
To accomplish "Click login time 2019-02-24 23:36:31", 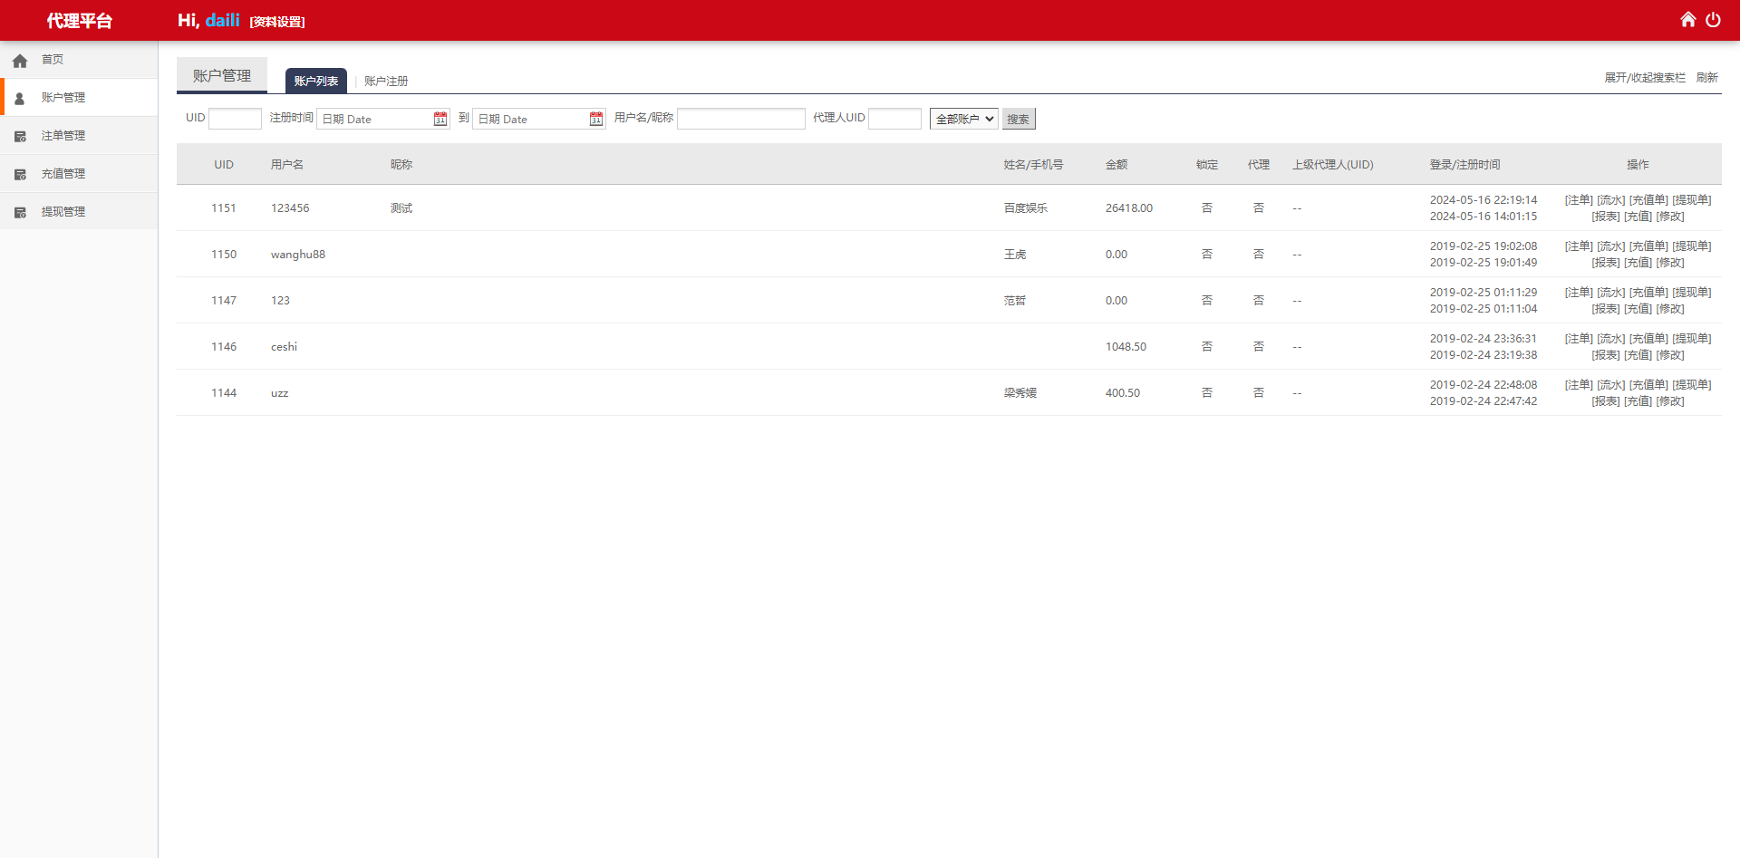I will (1484, 339).
